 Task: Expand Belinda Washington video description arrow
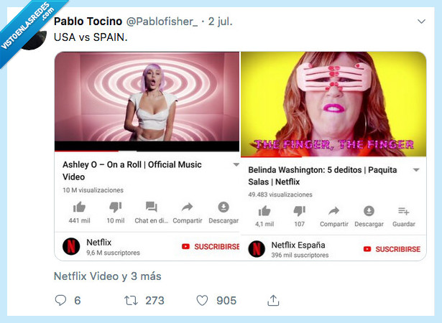pos(415,170)
